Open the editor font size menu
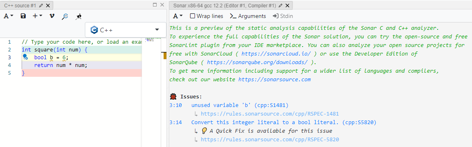The width and height of the screenshot is (472, 147). click(x=9, y=16)
